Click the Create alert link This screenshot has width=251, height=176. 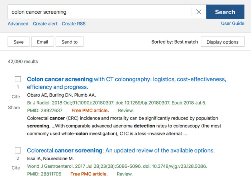click(45, 24)
